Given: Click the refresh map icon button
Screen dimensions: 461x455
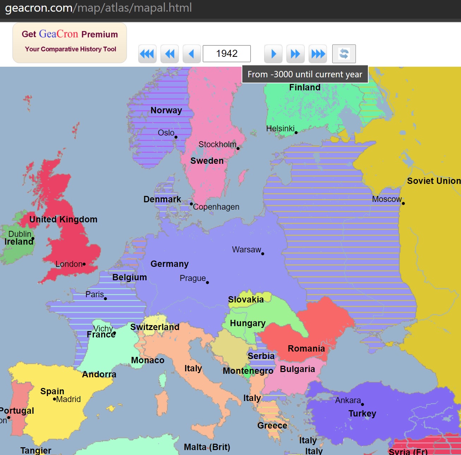Looking at the screenshot, I should point(344,54).
